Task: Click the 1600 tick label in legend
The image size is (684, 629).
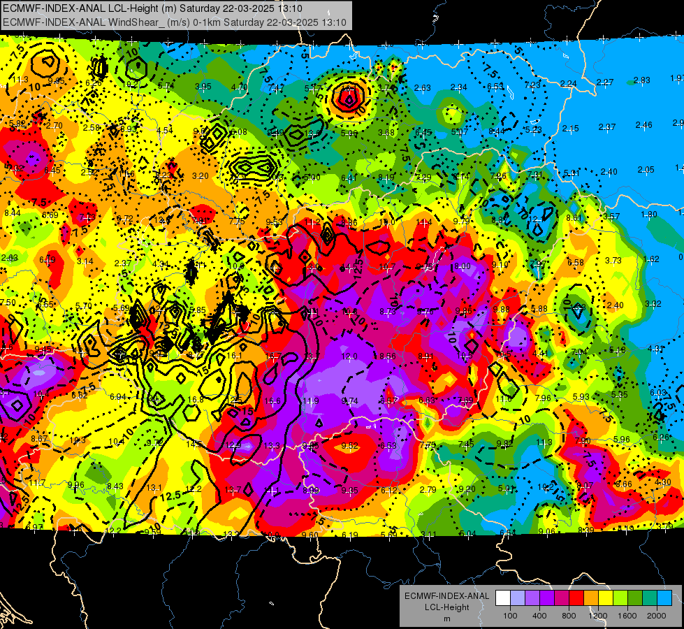Action: (627, 616)
